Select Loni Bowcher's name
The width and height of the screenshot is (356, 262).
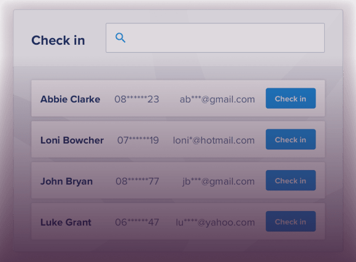click(72, 141)
